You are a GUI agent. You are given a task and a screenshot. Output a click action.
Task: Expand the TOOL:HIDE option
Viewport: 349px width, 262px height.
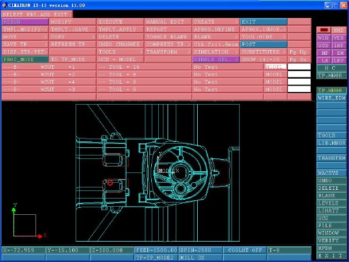pos(263,37)
